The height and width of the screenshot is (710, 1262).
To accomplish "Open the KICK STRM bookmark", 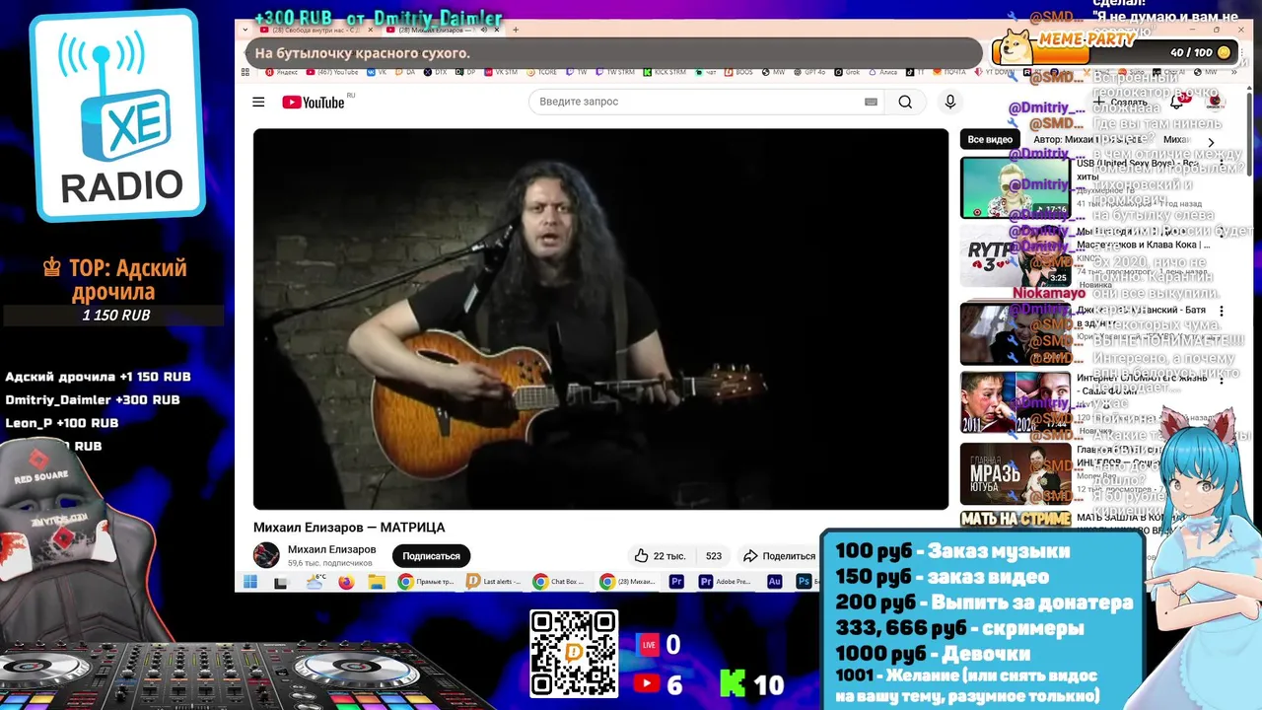I will tap(665, 72).
